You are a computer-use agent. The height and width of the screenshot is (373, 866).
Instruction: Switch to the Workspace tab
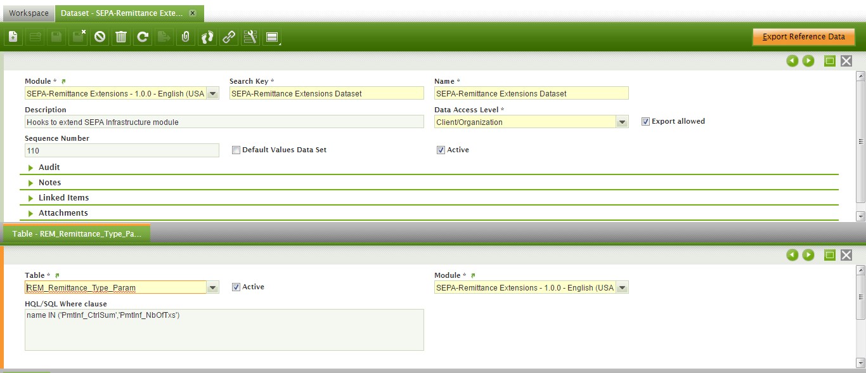click(29, 13)
